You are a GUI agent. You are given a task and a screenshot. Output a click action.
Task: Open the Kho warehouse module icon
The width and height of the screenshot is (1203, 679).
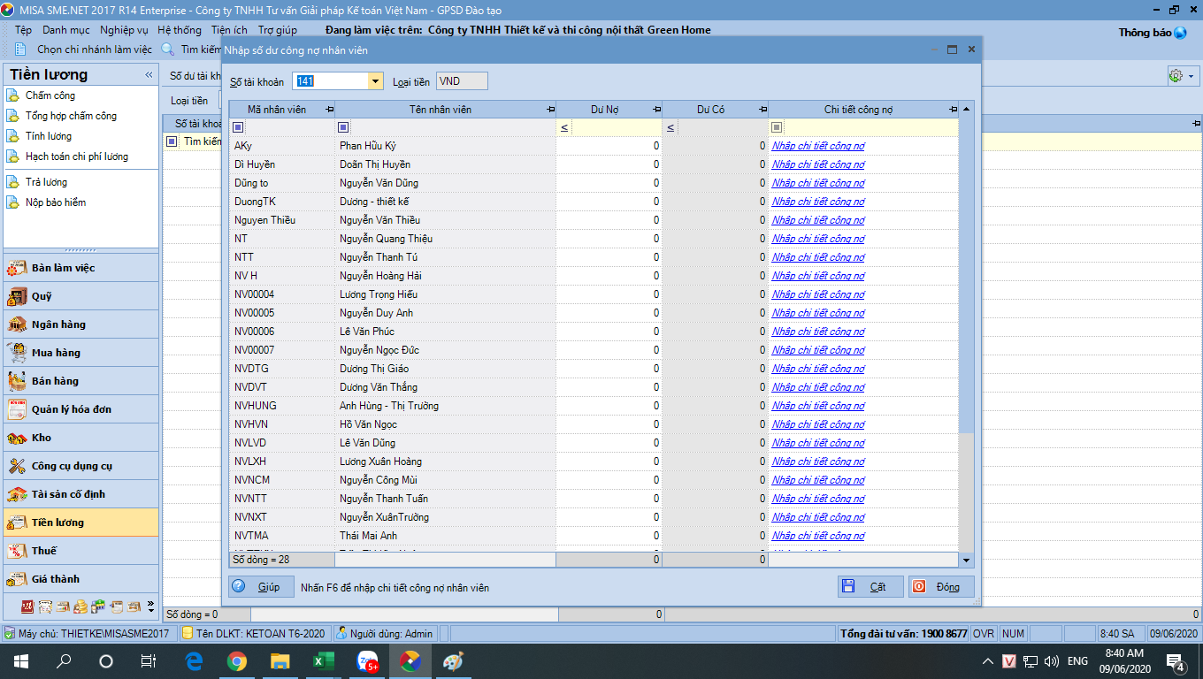pyautogui.click(x=17, y=438)
